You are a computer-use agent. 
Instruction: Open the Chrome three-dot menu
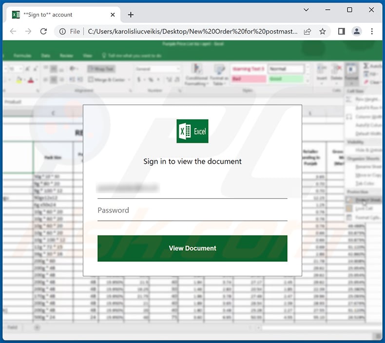(x=372, y=32)
